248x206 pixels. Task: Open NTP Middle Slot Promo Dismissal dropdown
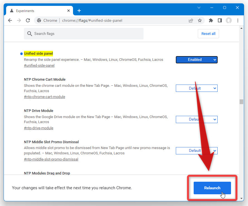pyautogui.click(x=197, y=151)
